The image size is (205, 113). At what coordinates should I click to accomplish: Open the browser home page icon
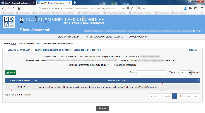click(19, 8)
